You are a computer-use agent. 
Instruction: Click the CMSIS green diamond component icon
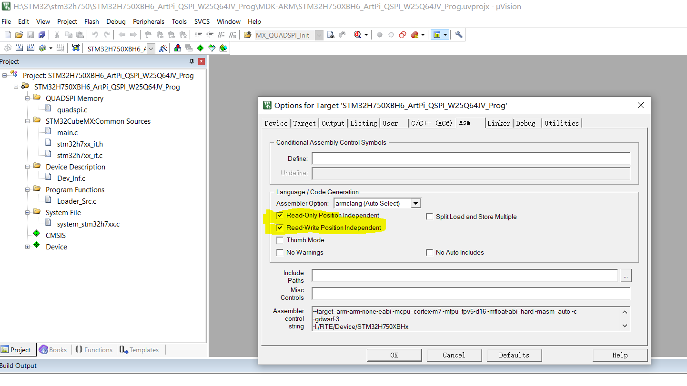(36, 233)
